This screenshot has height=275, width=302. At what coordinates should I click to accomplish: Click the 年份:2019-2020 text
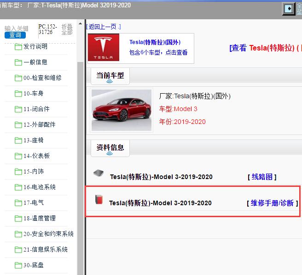point(182,122)
